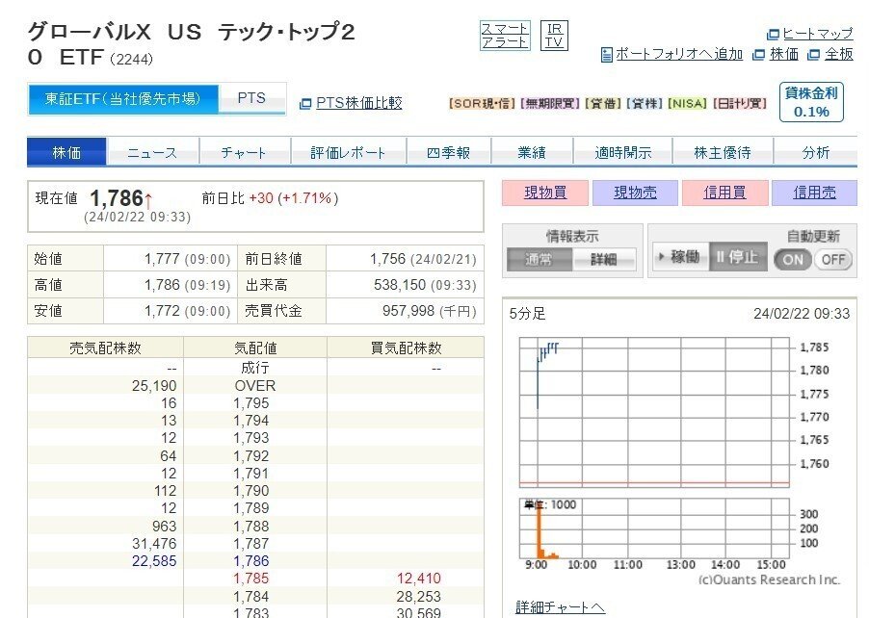
Task: Click the popup icon beside 全板 link
Action: click(x=813, y=54)
